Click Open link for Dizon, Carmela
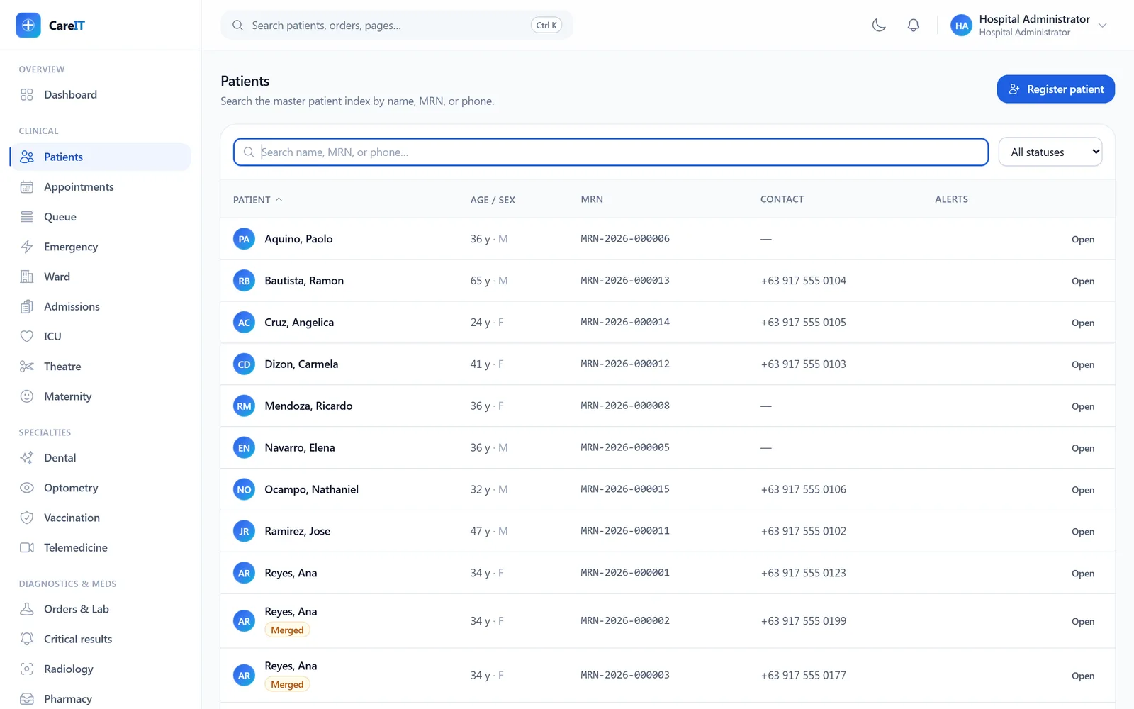Screen dimensions: 1134x709 pyautogui.click(x=1083, y=365)
